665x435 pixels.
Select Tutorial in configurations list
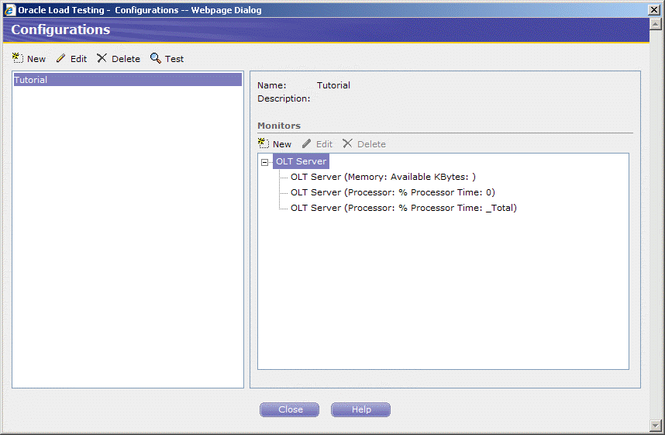(x=128, y=79)
